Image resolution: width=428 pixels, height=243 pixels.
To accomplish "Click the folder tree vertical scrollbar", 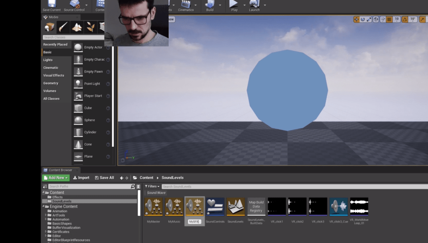I will [139, 203].
